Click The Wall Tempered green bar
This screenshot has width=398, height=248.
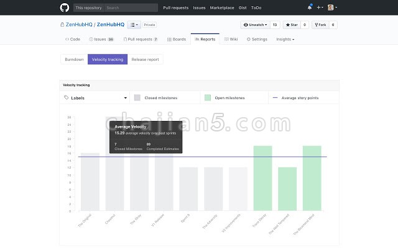coord(287,188)
